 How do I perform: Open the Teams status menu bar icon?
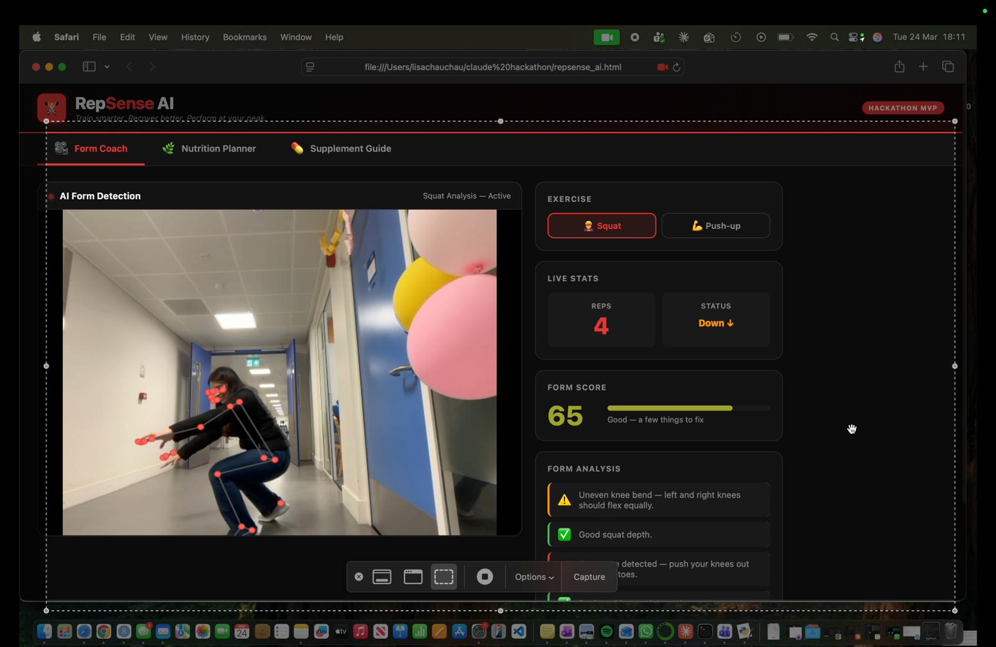[x=659, y=37]
